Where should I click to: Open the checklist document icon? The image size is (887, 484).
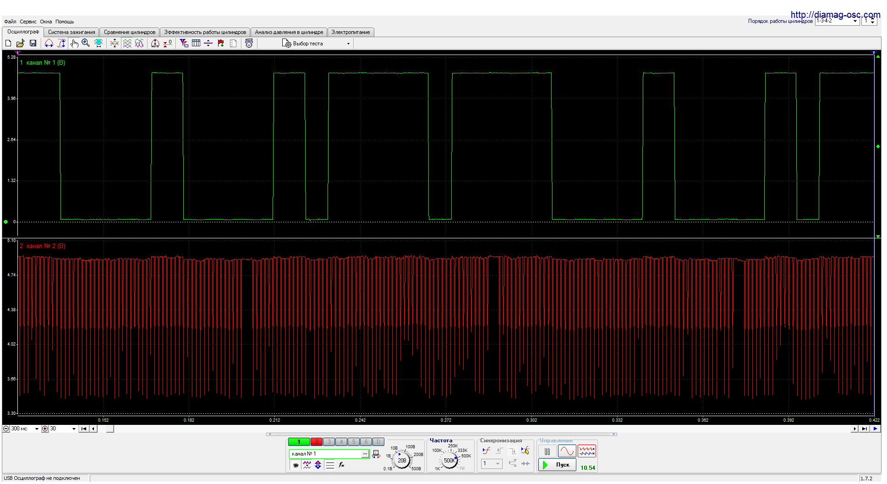(x=233, y=43)
